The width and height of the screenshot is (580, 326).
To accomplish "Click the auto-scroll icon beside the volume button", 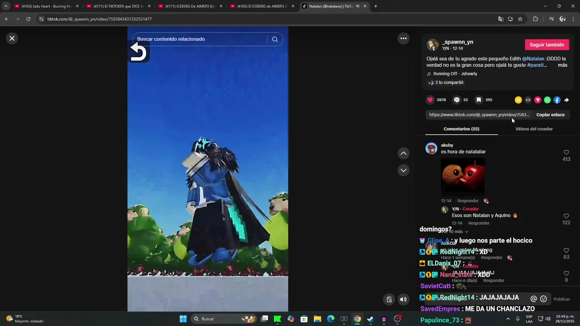I will click(389, 299).
